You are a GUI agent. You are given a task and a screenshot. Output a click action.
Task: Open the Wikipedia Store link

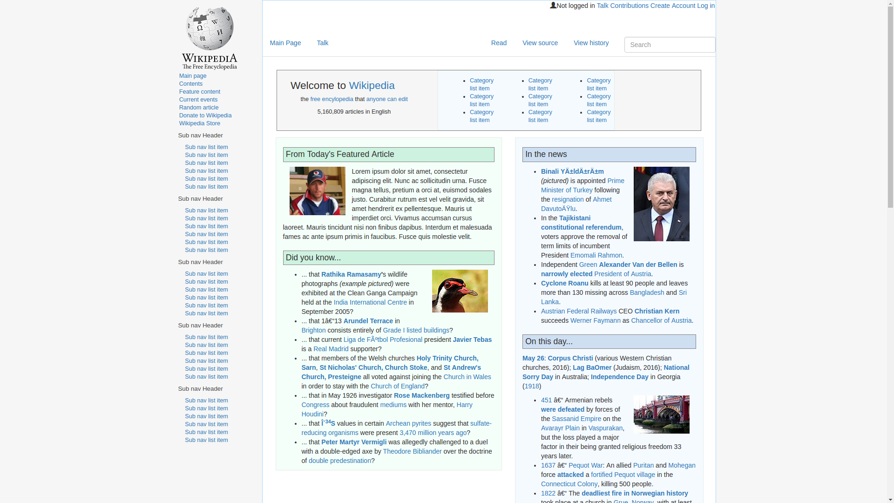click(x=200, y=123)
